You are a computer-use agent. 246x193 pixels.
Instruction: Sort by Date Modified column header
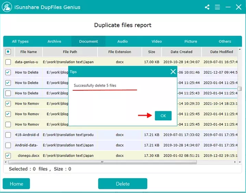tap(220, 52)
